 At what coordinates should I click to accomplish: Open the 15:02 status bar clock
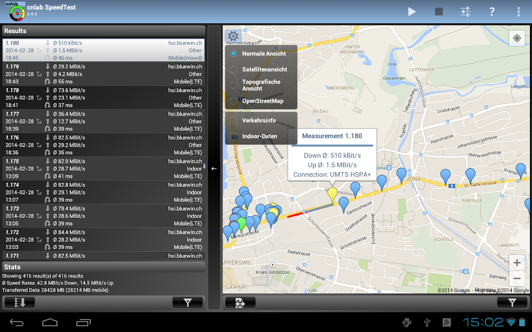[483, 322]
